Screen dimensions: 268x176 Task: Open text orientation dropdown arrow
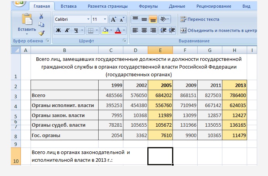click(x=168, y=19)
